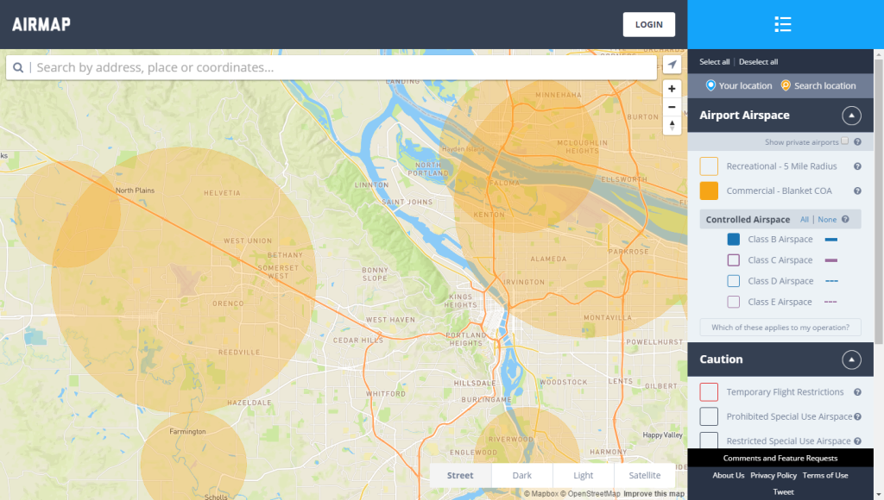Click the locate-me arrow icon in search bar
884x500 pixels.
click(672, 66)
